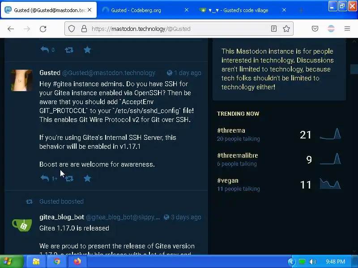Open file explorer from taskbar

36,261
